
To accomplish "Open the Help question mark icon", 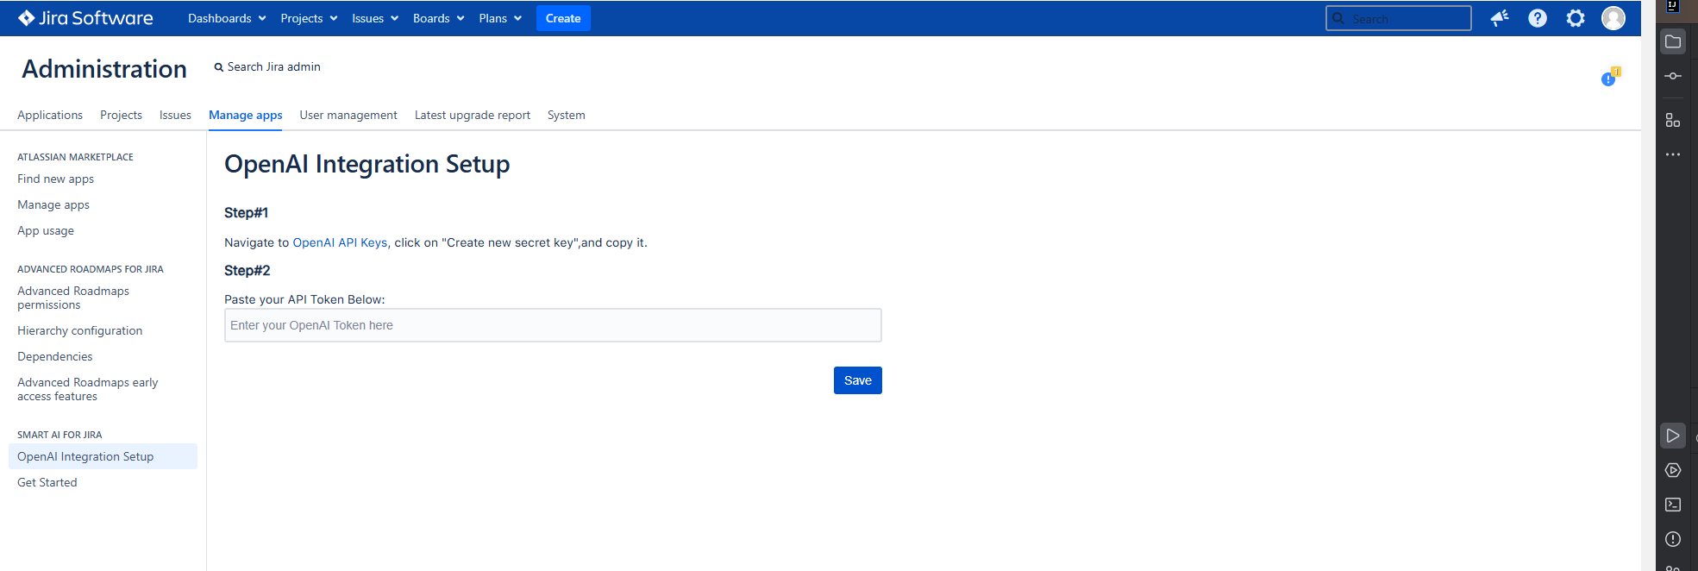I will click(x=1538, y=18).
